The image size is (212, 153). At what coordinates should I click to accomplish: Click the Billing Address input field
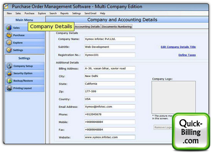[x=109, y=68]
